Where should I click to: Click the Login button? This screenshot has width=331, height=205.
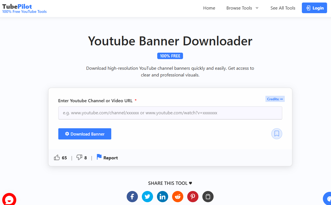pos(314,8)
